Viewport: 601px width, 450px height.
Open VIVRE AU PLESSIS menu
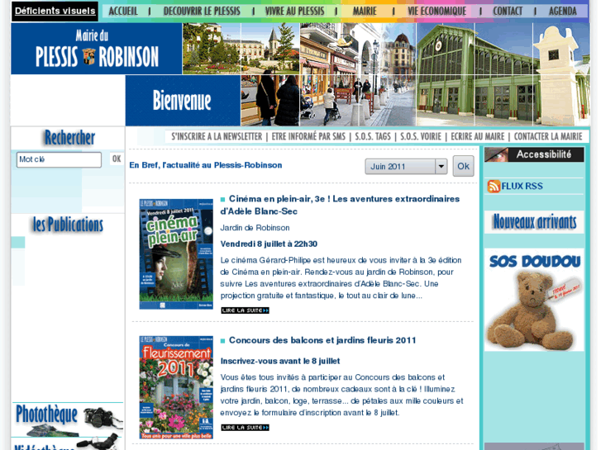coord(294,11)
